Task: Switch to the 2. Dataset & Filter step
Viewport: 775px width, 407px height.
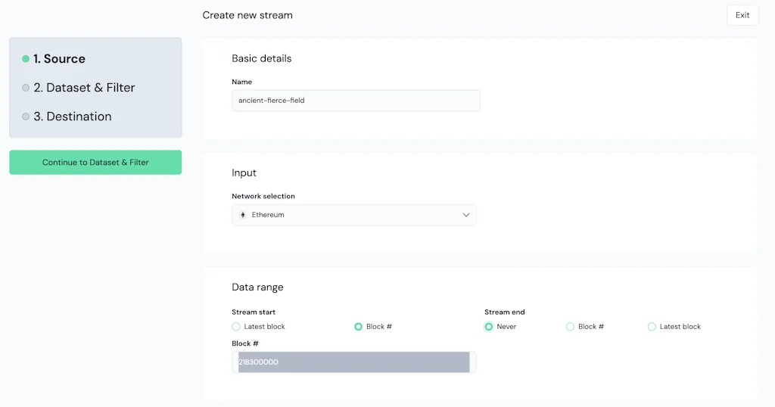Action: pos(83,88)
